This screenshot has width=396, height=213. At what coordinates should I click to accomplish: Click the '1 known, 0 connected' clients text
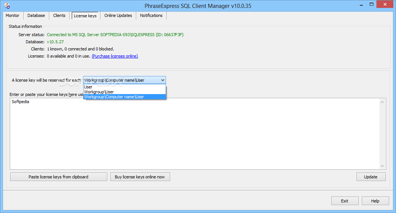[81, 49]
